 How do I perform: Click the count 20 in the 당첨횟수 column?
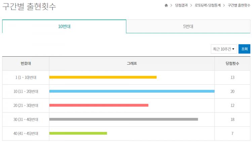tap(233, 91)
